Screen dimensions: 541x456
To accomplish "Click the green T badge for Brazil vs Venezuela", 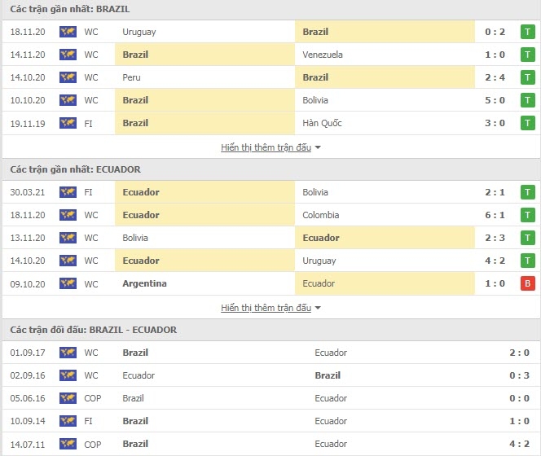I will [x=527, y=55].
